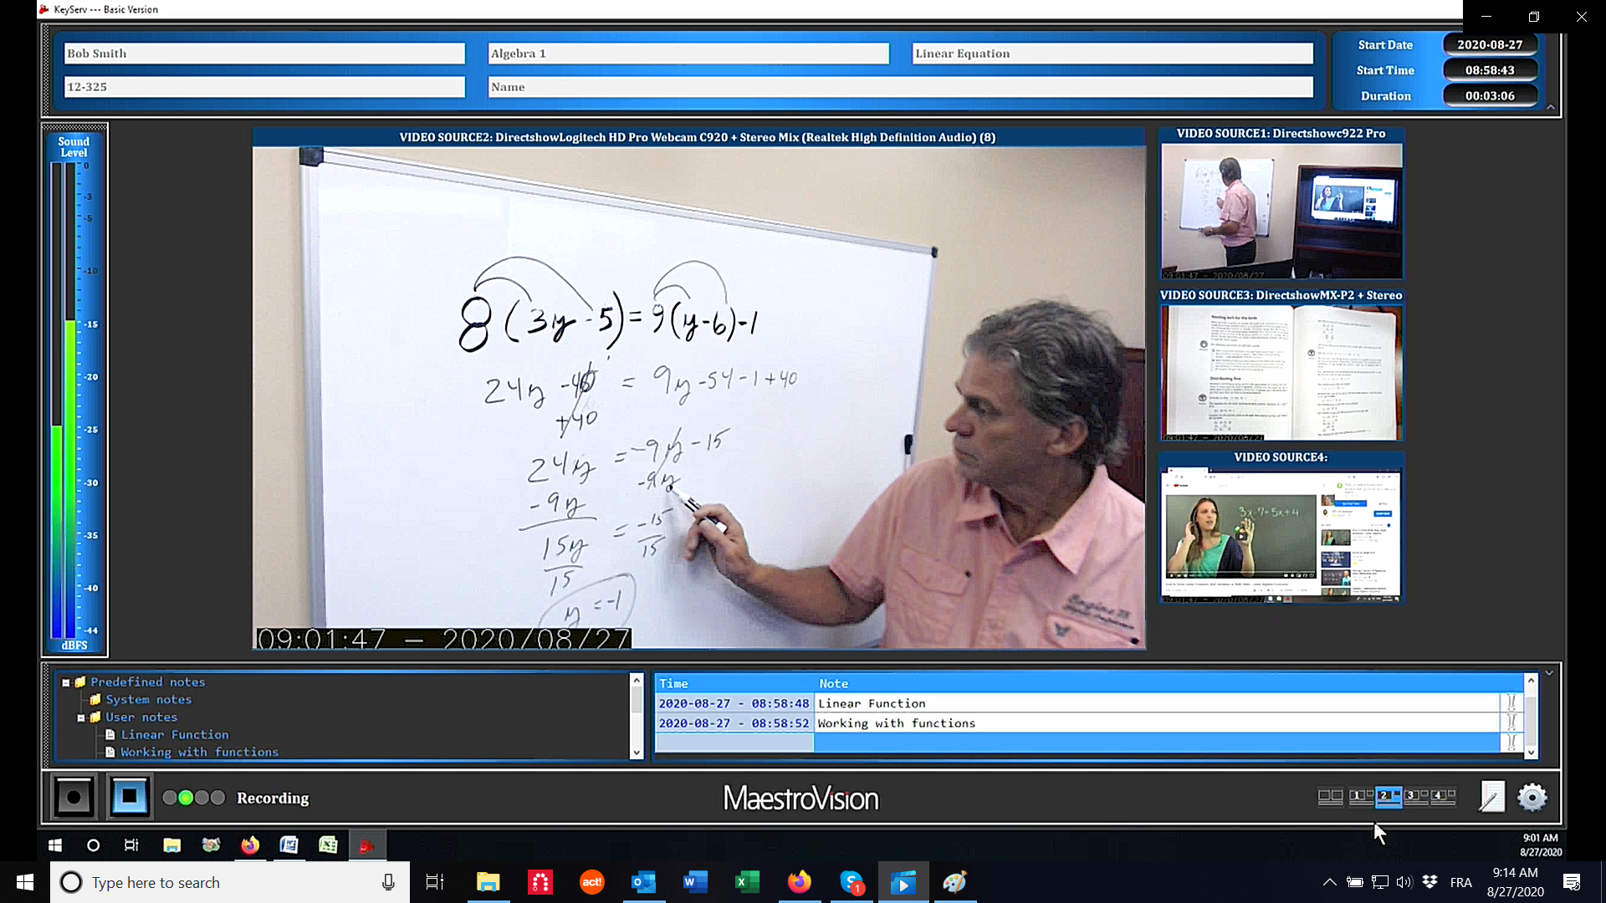Image resolution: width=1606 pixels, height=903 pixels.
Task: Switch to video source 2 layout
Action: point(1389,797)
